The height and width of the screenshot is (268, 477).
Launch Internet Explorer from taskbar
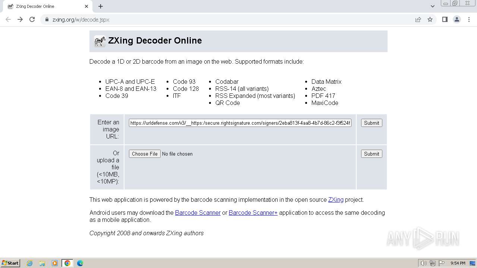[x=29, y=263]
